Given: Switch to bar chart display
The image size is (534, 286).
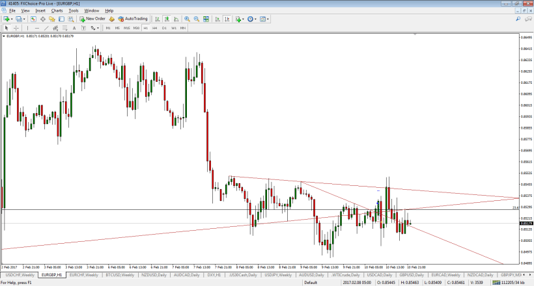Looking at the screenshot, I should pyautogui.click(x=158, y=19).
